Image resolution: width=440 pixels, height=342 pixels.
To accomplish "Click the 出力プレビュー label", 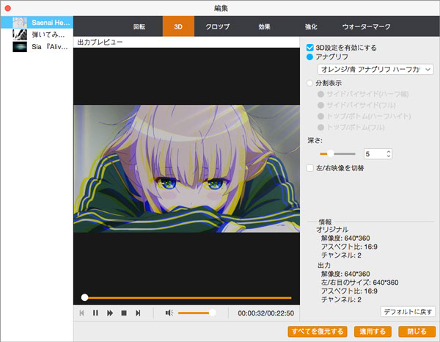I will [x=100, y=42].
